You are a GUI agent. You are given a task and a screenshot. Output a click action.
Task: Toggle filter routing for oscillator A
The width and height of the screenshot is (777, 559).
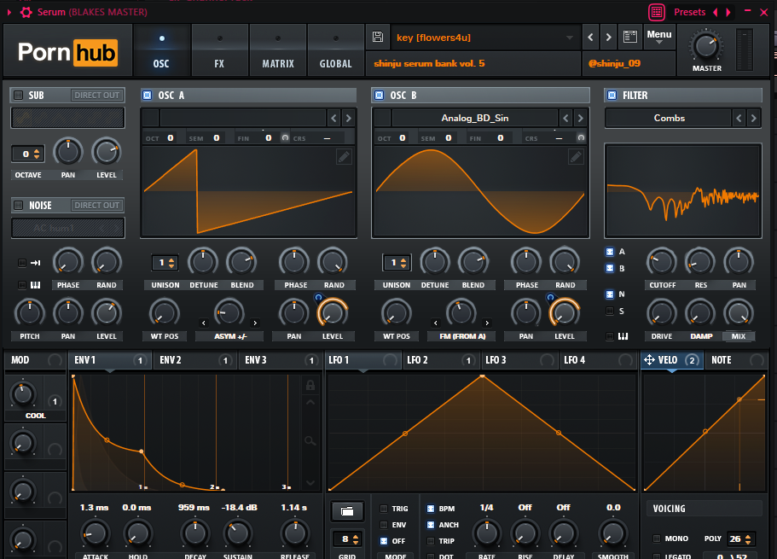point(610,252)
